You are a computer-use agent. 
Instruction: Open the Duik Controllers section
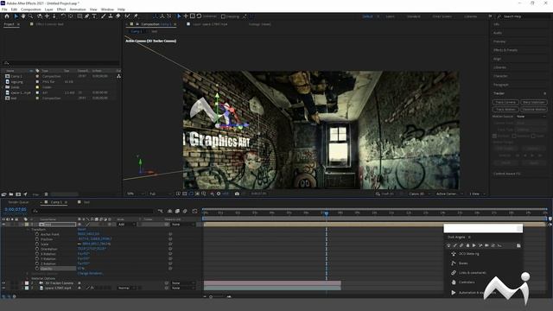pos(467,282)
